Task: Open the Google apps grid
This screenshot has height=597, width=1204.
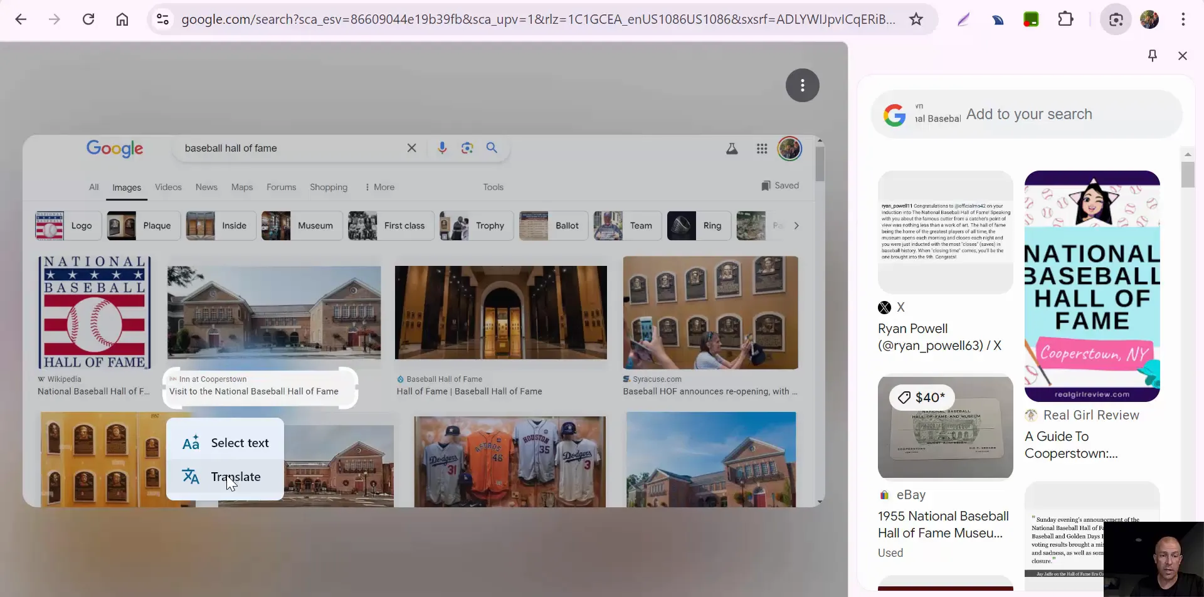Action: point(762,149)
